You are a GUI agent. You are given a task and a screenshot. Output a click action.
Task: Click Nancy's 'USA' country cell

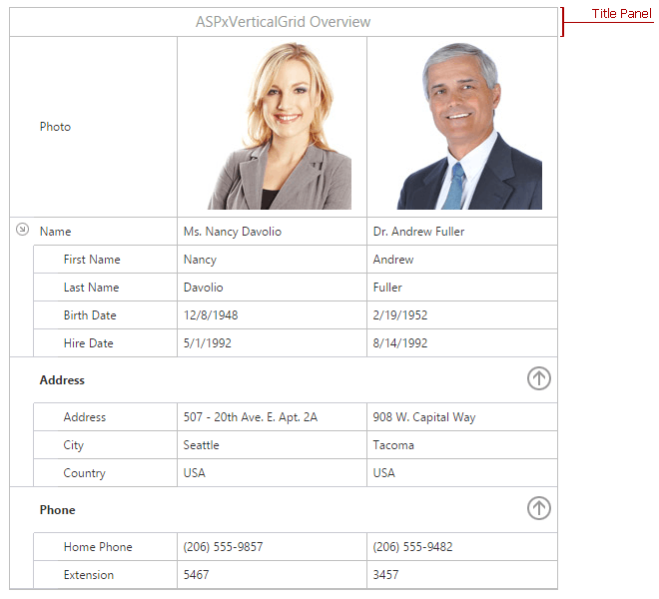point(272,473)
